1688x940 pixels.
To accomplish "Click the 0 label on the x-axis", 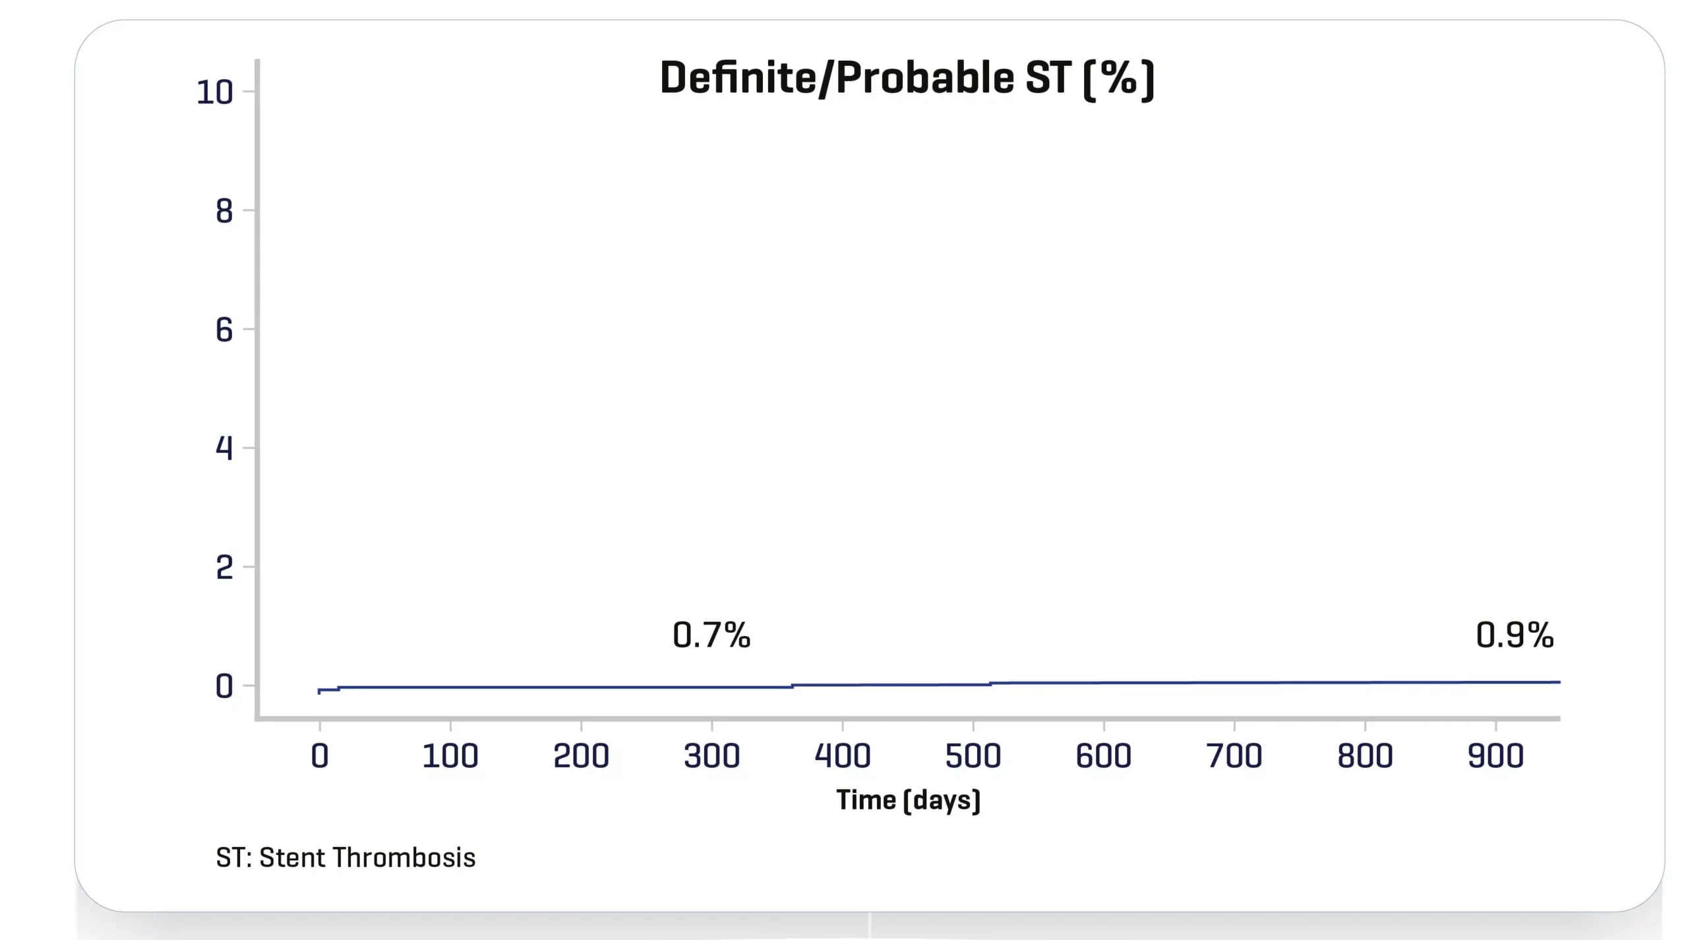I will [320, 756].
